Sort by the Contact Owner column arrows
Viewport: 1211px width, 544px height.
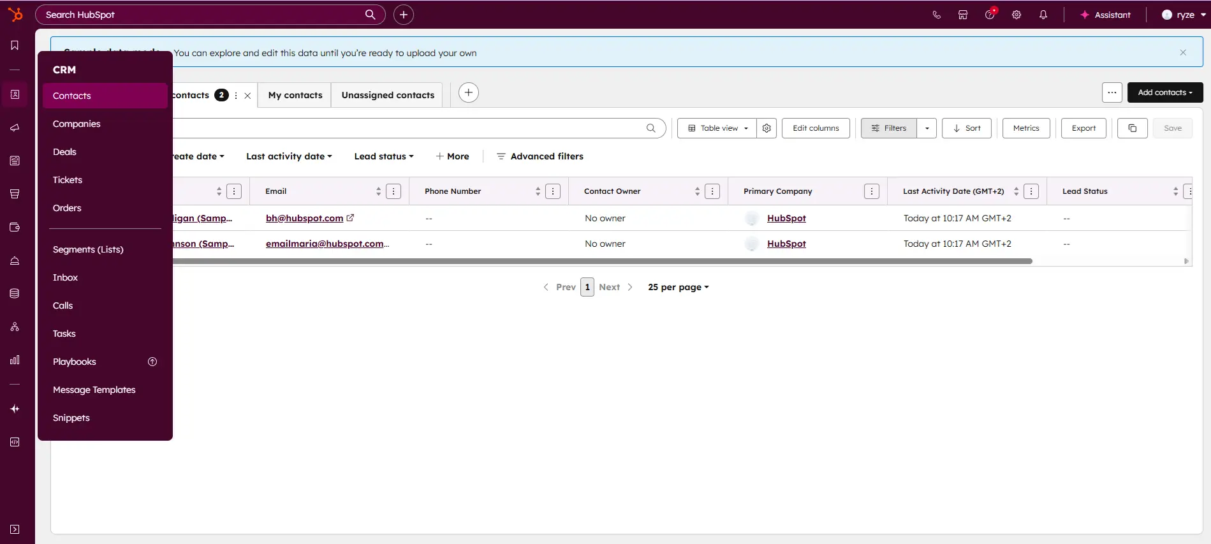pyautogui.click(x=697, y=191)
